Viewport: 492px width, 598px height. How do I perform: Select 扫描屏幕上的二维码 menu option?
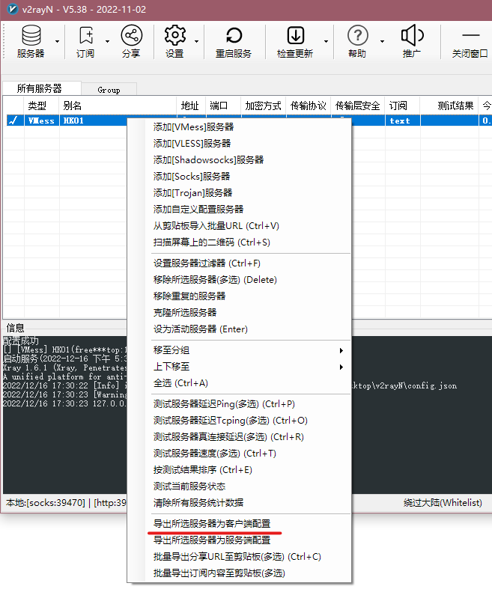click(x=211, y=242)
